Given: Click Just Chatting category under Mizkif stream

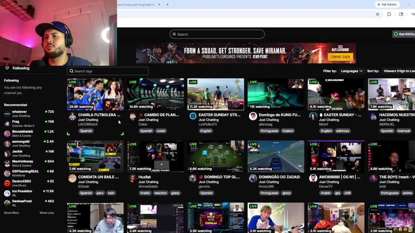Looking at the screenshot, I should 329,120.
